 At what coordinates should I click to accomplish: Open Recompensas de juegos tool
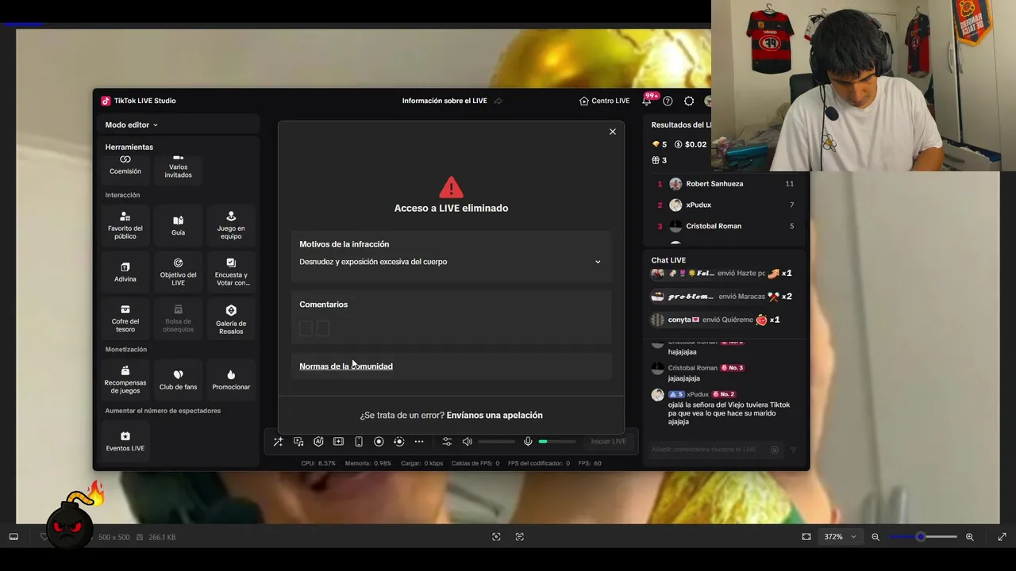tap(125, 380)
